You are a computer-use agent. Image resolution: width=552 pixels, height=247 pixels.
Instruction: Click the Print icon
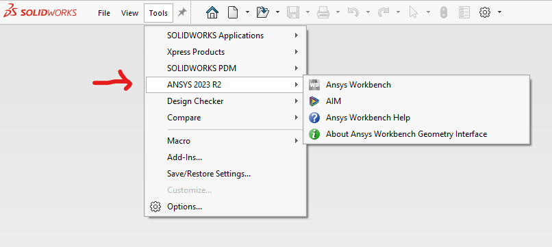pos(323,13)
